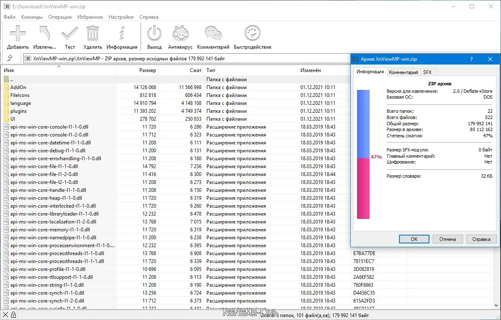The image size is (501, 320).
Task: Click the address bar path field
Action: point(187,59)
